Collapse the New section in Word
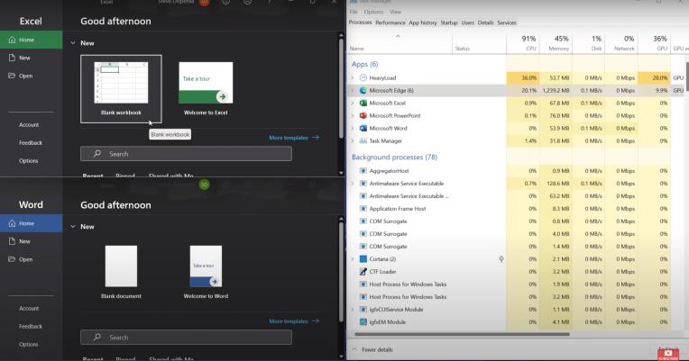 tap(73, 227)
